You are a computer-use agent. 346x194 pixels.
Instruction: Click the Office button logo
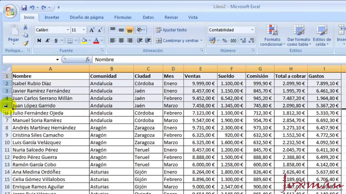(x=10, y=11)
